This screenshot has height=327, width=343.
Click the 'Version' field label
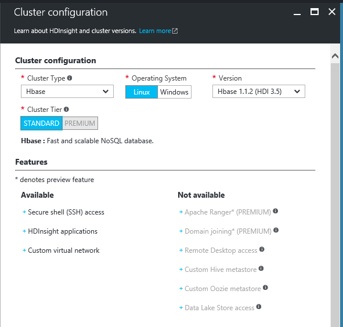(x=230, y=78)
